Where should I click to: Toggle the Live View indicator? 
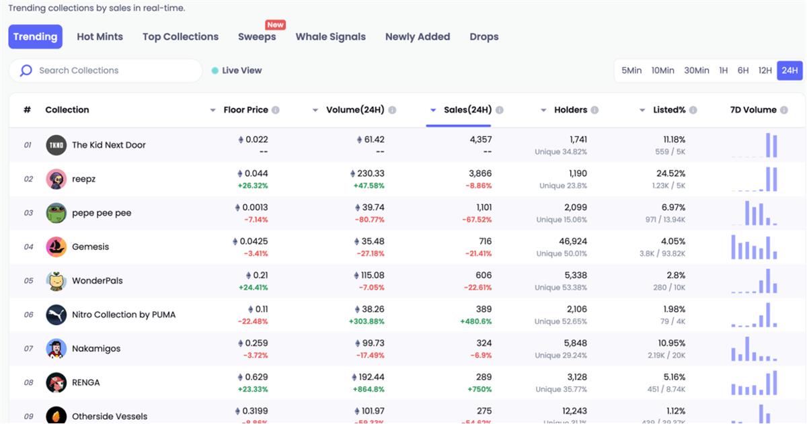[x=236, y=71]
